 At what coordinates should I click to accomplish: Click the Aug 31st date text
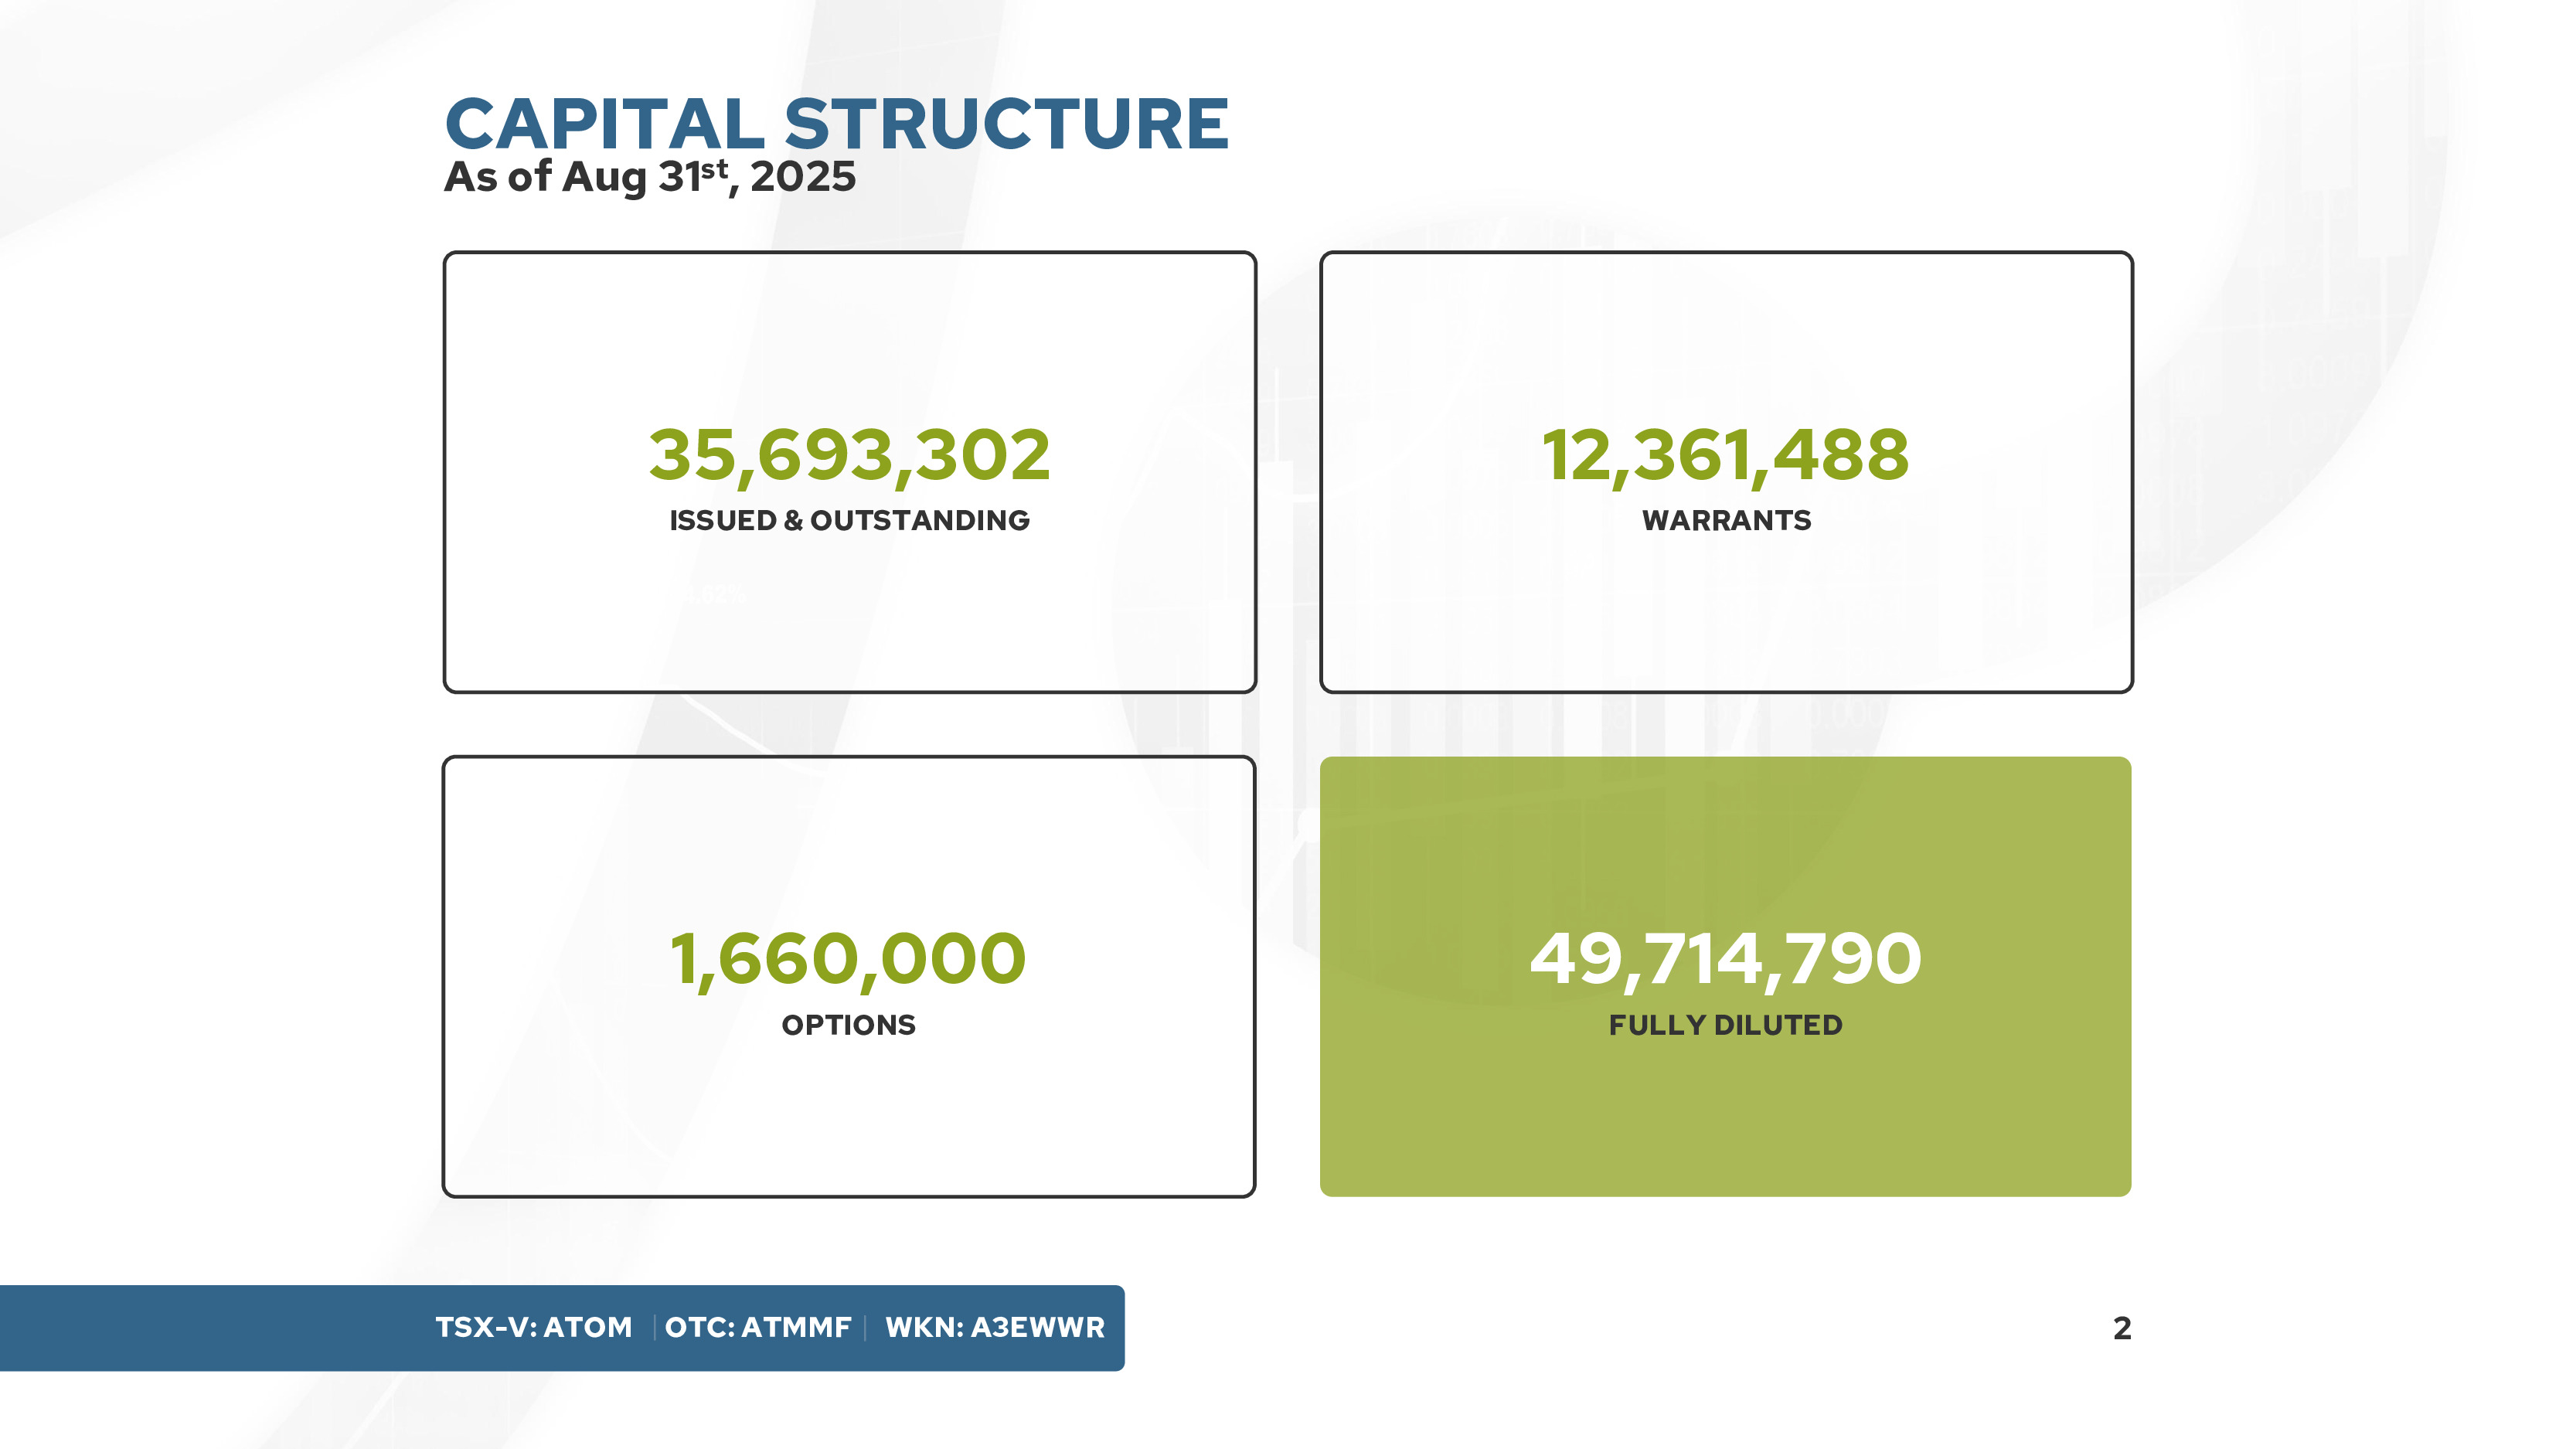point(645,177)
